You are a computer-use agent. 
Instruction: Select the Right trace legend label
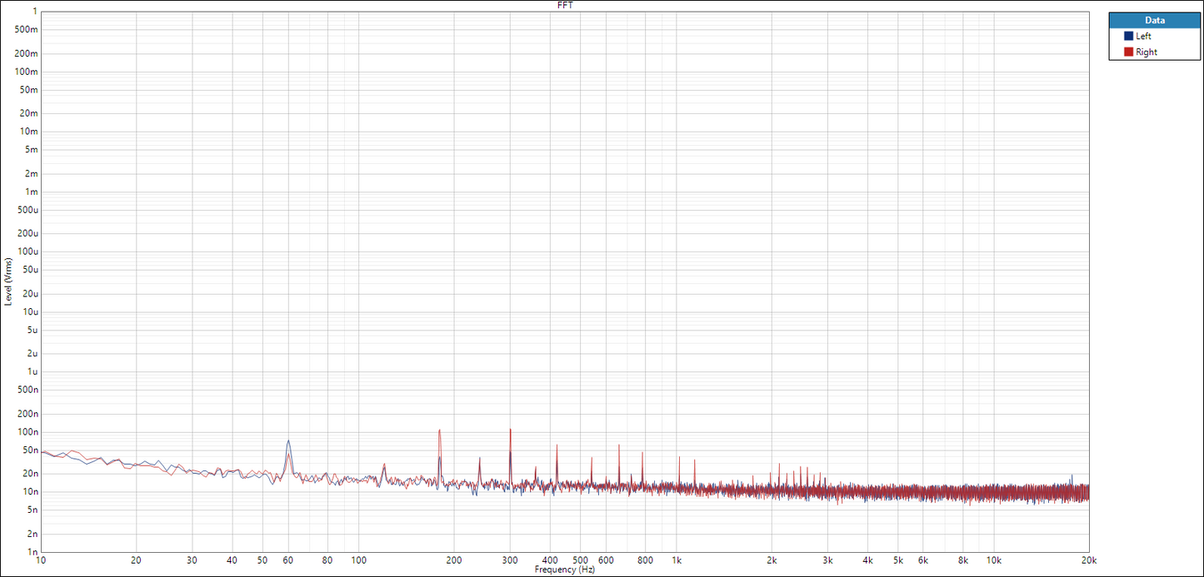1146,52
